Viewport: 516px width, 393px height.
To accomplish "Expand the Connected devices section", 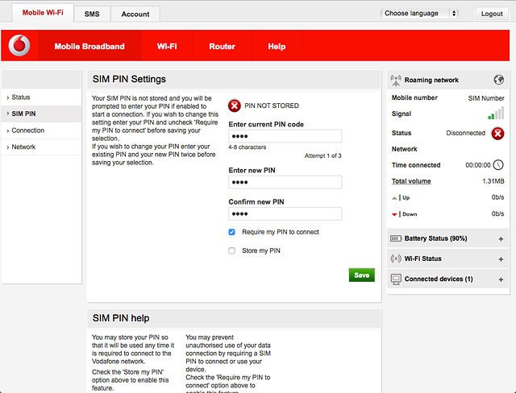I will coord(501,279).
